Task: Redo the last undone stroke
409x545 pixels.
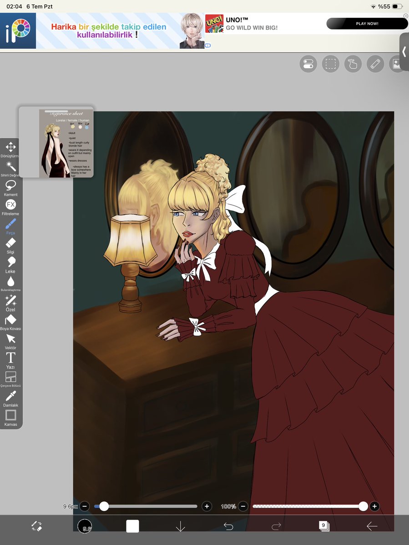Action: tap(276, 526)
